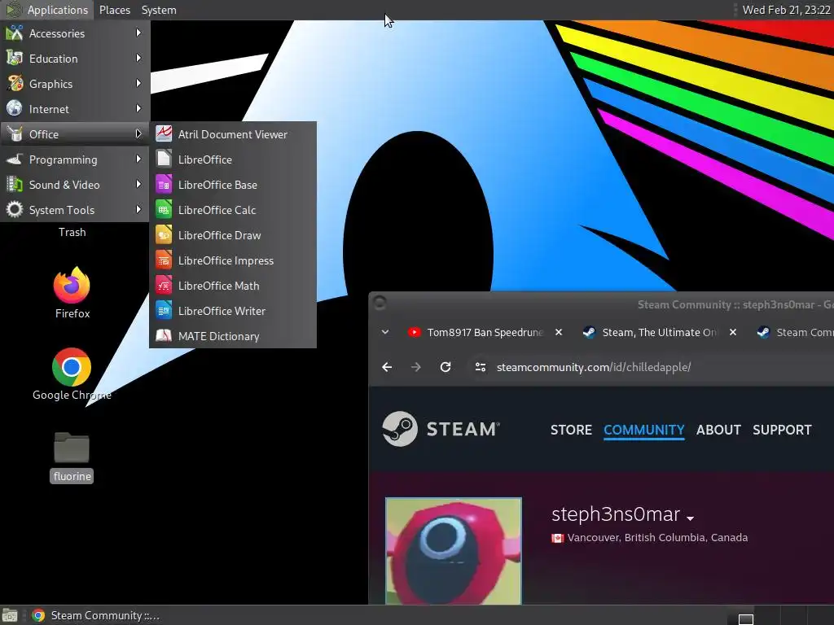The height and width of the screenshot is (625, 834).
Task: Open the Graphics category icon
Action: [x=15, y=84]
